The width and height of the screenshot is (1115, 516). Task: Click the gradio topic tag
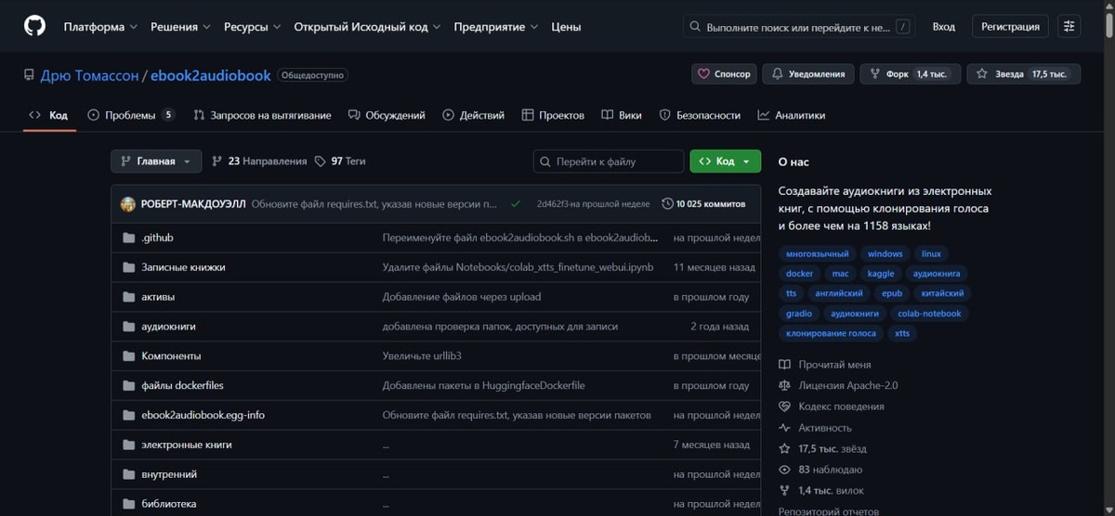(x=798, y=314)
